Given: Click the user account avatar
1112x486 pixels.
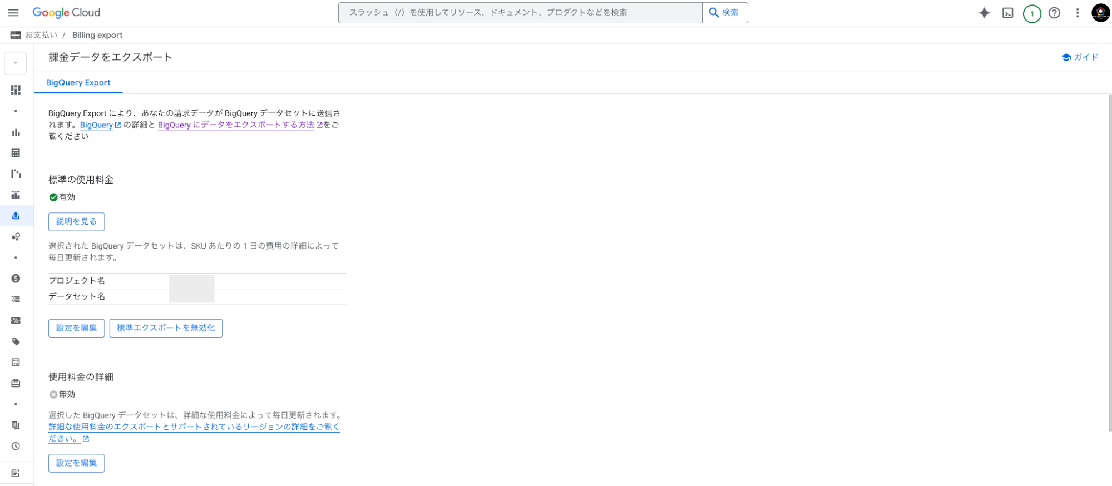Looking at the screenshot, I should coord(1100,13).
